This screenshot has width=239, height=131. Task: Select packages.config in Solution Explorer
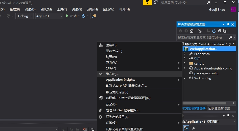pos(206,73)
